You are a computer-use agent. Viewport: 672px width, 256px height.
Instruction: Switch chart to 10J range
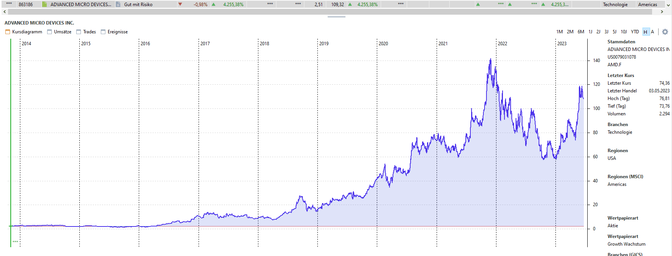tap(624, 32)
